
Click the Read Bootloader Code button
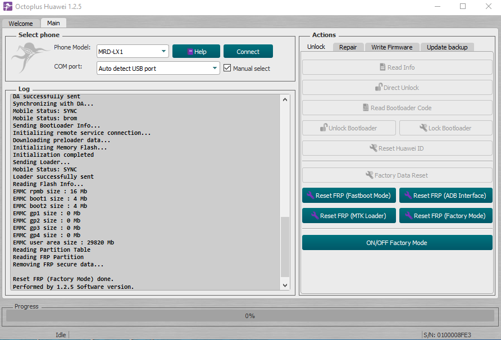(x=397, y=108)
